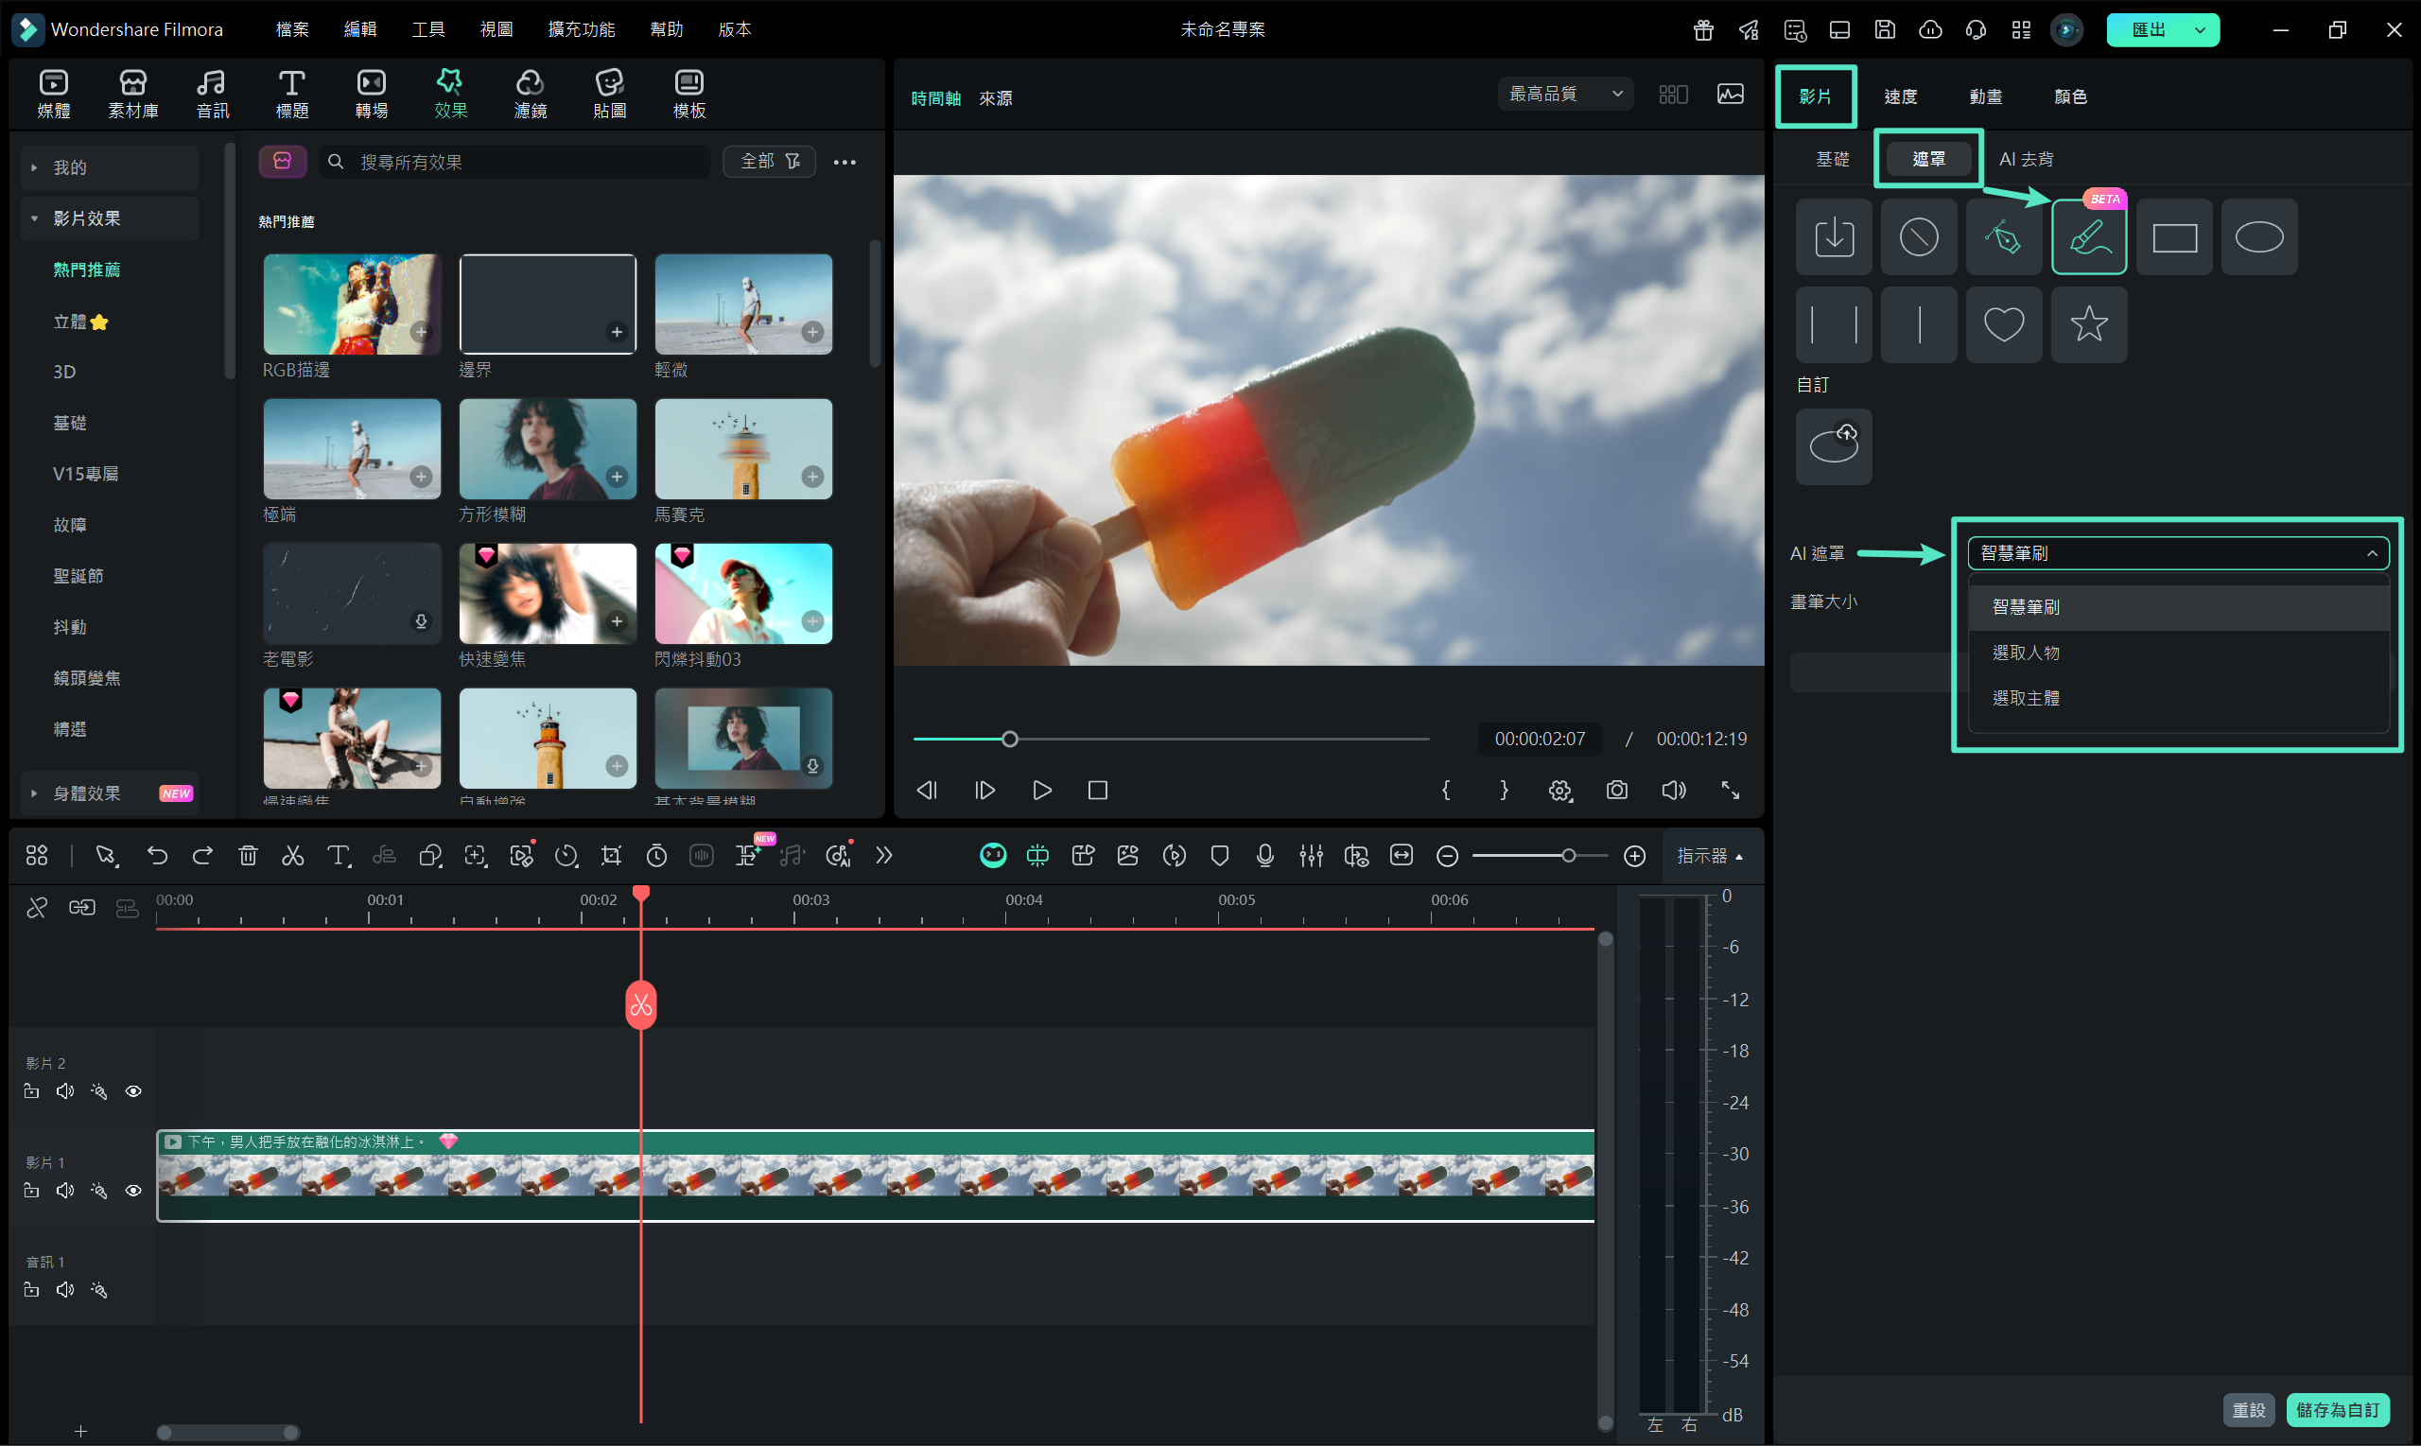
Task: Select the pen draw mask tool
Action: coord(2003,236)
